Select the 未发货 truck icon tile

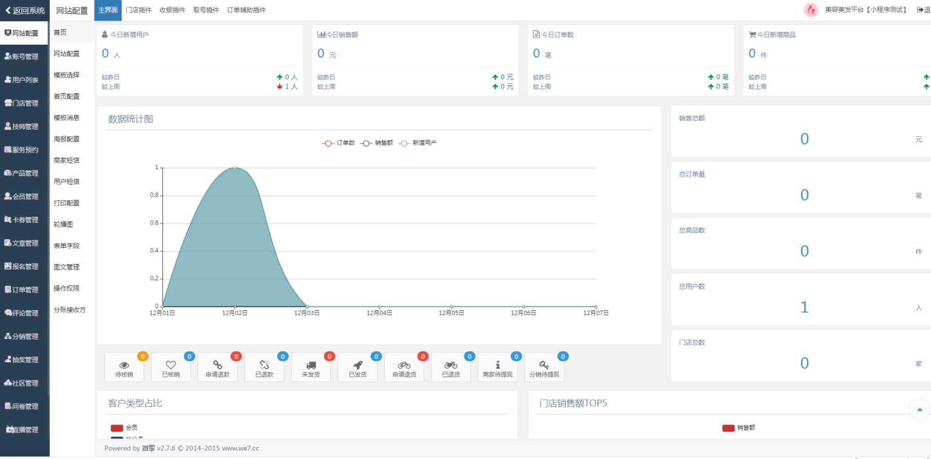coord(311,368)
